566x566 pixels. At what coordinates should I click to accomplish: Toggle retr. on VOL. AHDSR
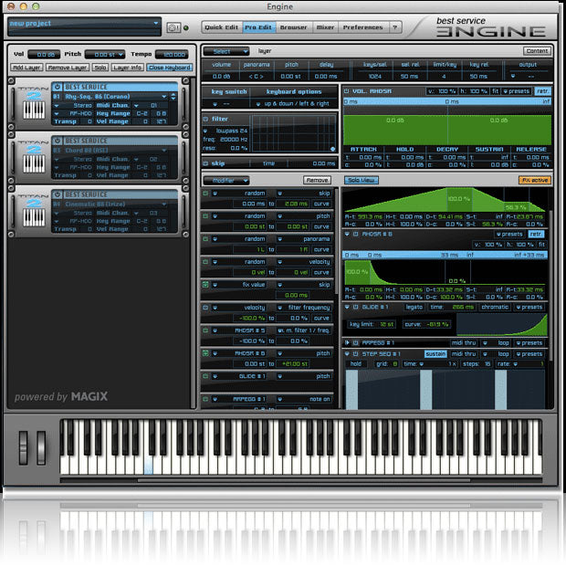pos(542,91)
